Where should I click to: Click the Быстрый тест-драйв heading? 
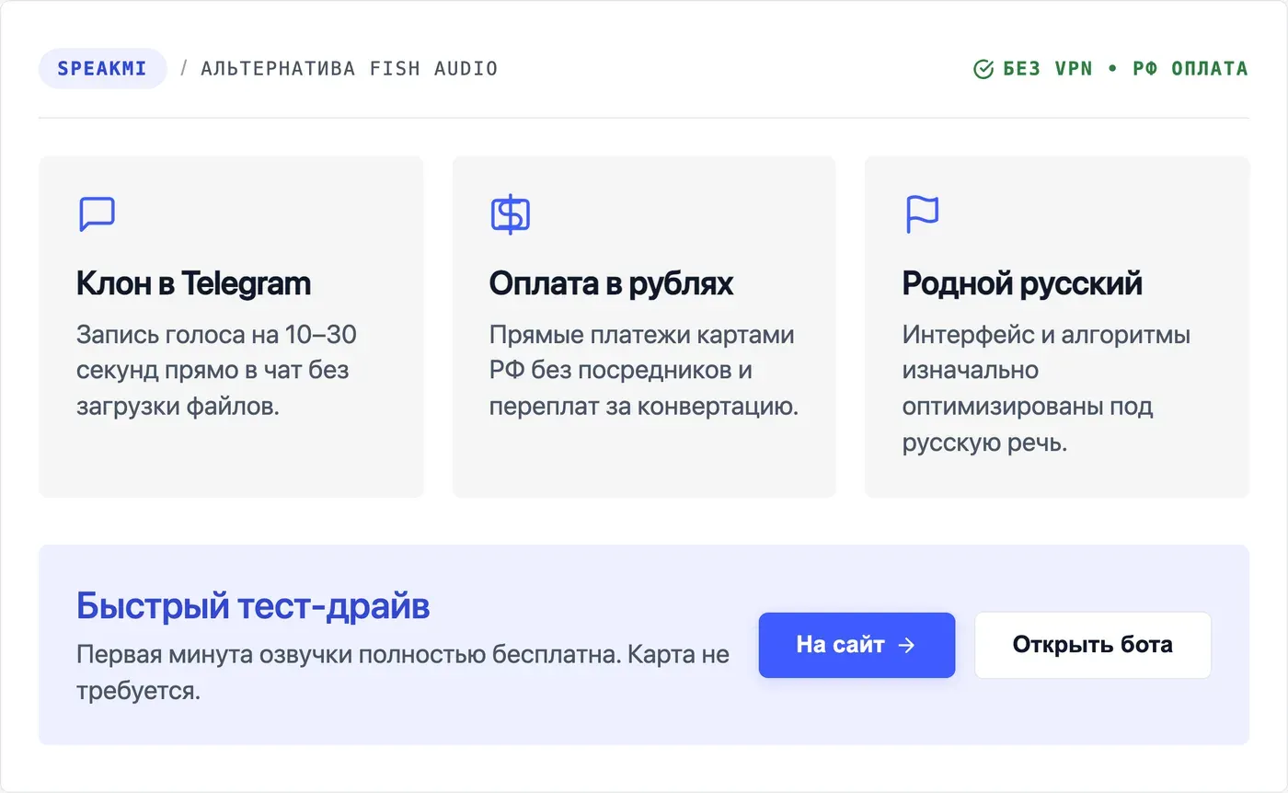click(x=253, y=606)
